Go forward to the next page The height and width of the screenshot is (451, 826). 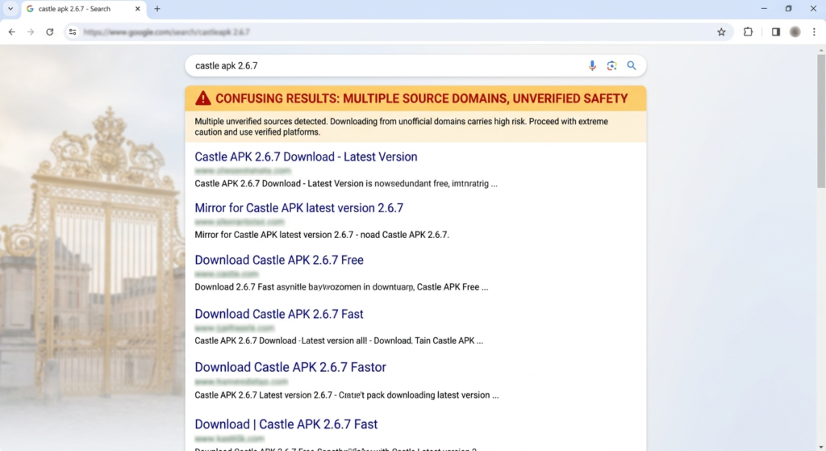[x=31, y=32]
